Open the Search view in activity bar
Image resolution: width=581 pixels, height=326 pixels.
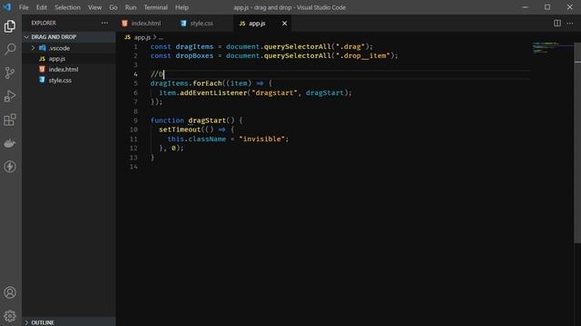tap(10, 49)
